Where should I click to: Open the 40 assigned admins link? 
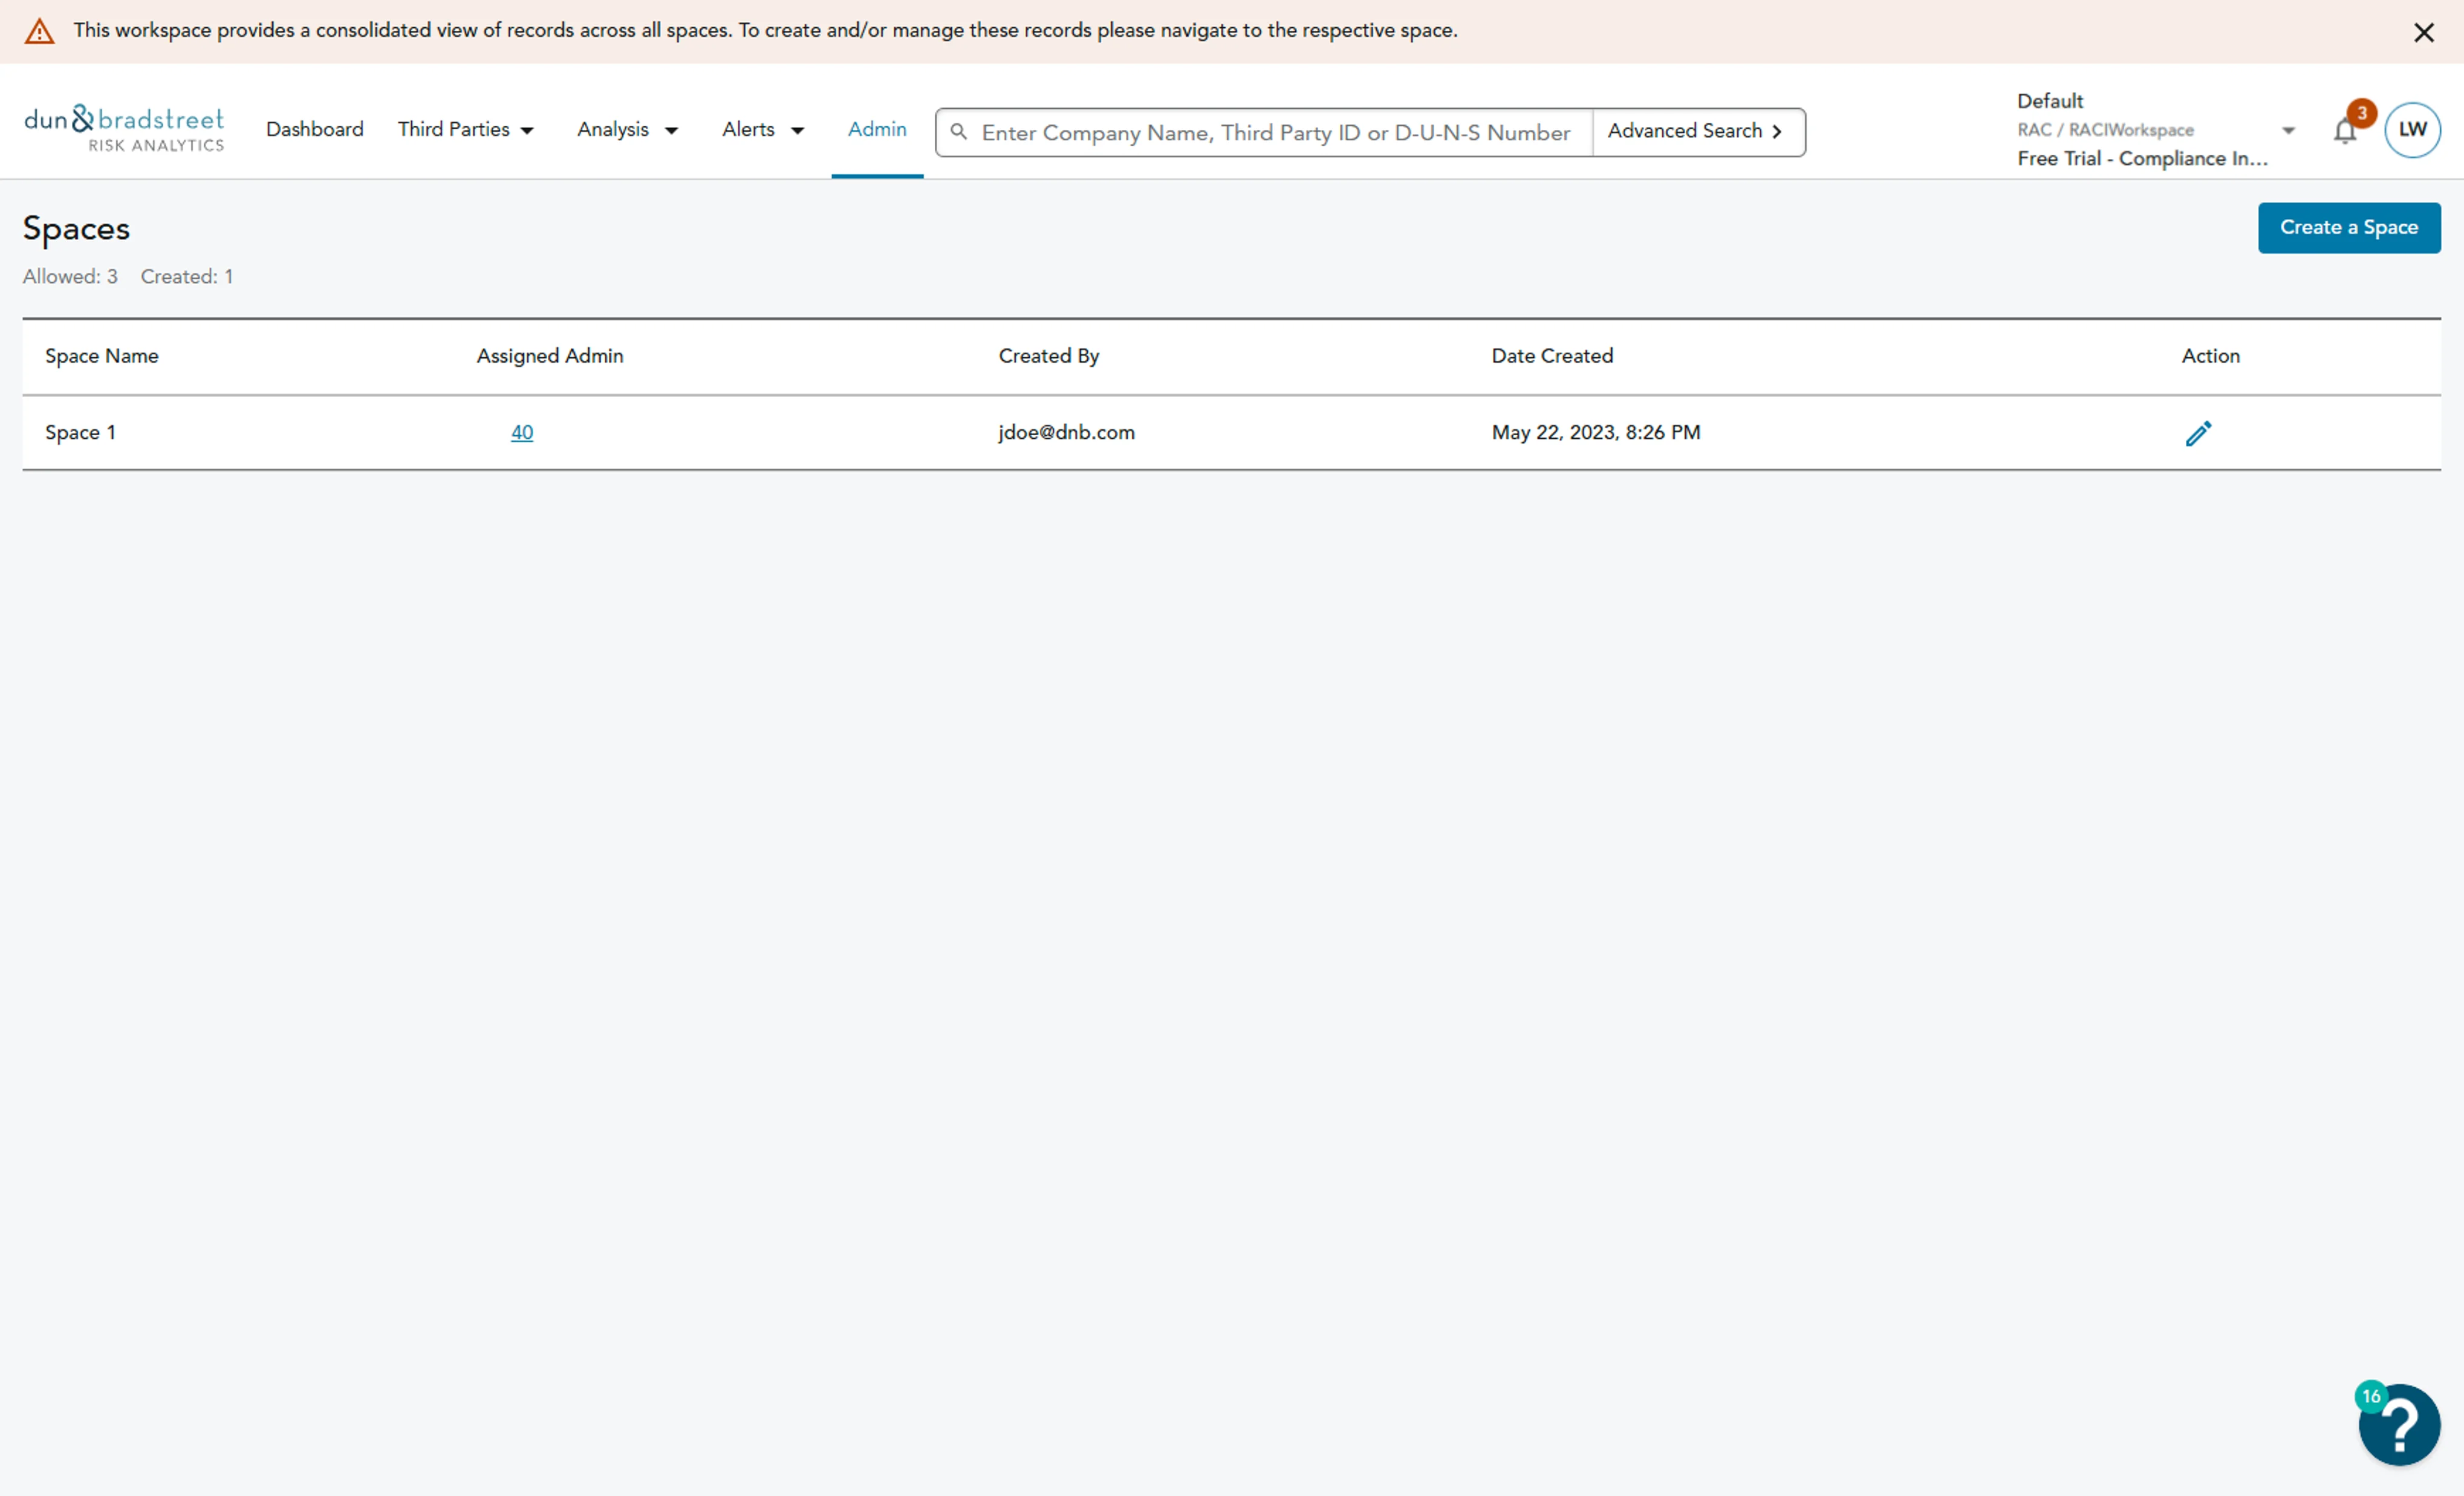[522, 433]
